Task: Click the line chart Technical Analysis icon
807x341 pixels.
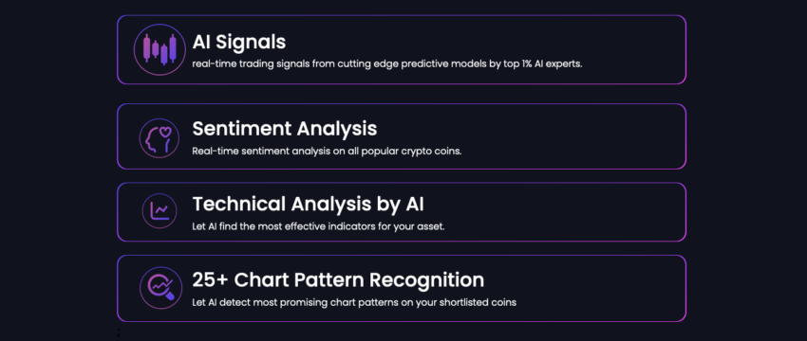Action: (160, 211)
